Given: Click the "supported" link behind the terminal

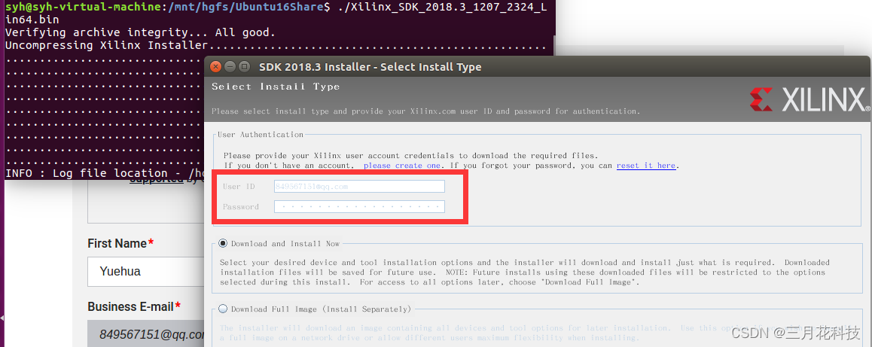Looking at the screenshot, I should [x=157, y=180].
